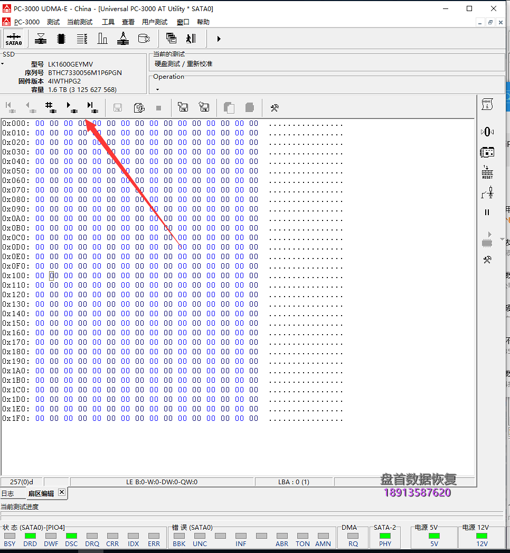Open the 工具 menu

(x=108, y=22)
